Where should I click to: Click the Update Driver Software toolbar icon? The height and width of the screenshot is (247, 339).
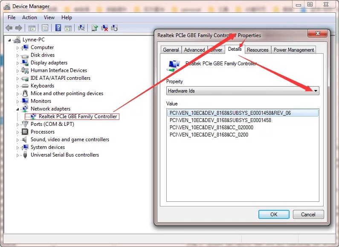point(95,28)
